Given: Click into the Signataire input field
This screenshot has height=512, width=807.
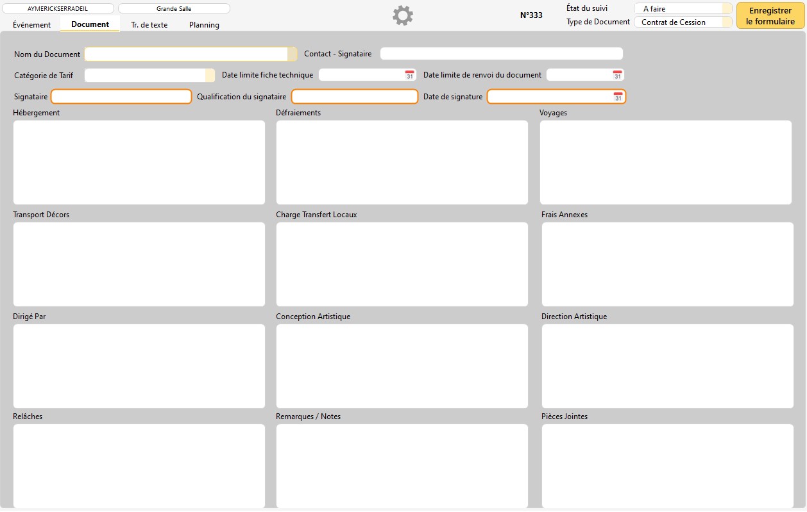Looking at the screenshot, I should point(121,97).
